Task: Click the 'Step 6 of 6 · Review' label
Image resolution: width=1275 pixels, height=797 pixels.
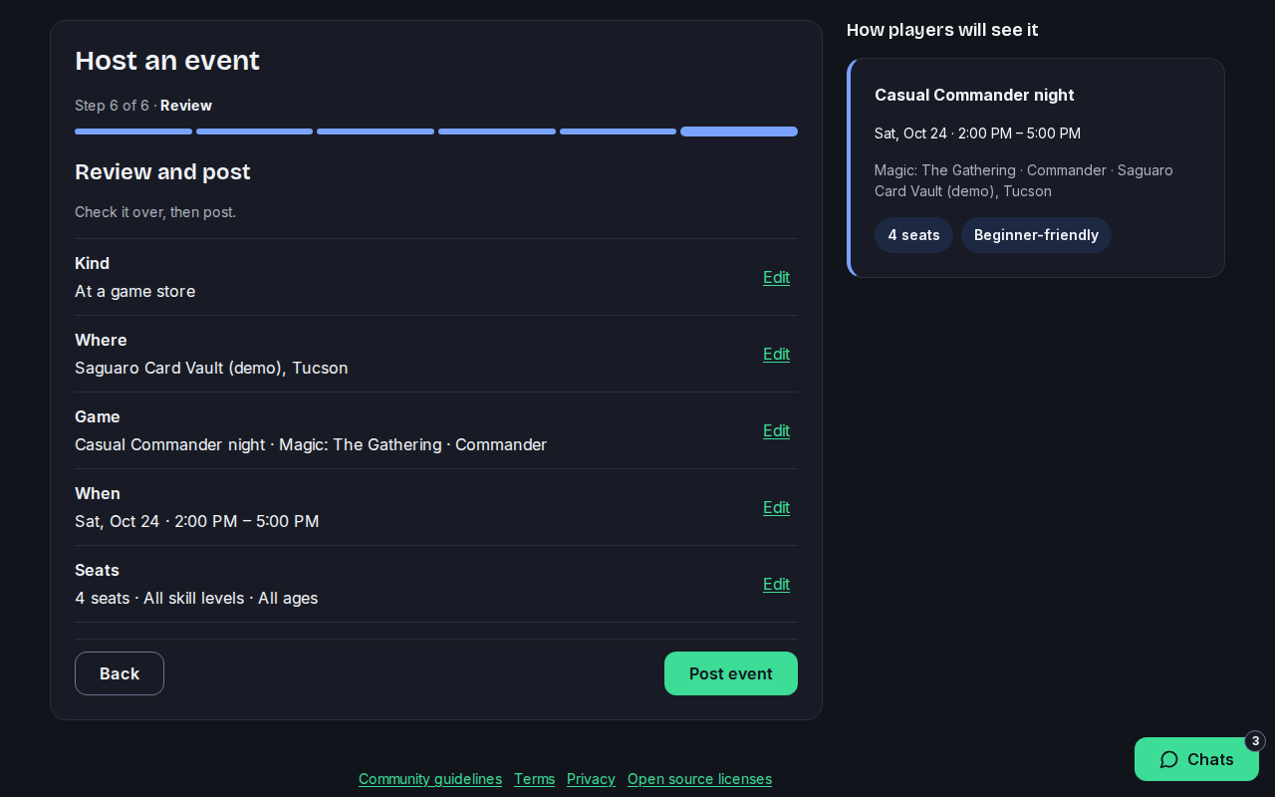Action: coord(143,106)
